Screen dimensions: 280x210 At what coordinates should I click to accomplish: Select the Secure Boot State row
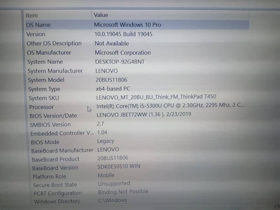(x=55, y=185)
